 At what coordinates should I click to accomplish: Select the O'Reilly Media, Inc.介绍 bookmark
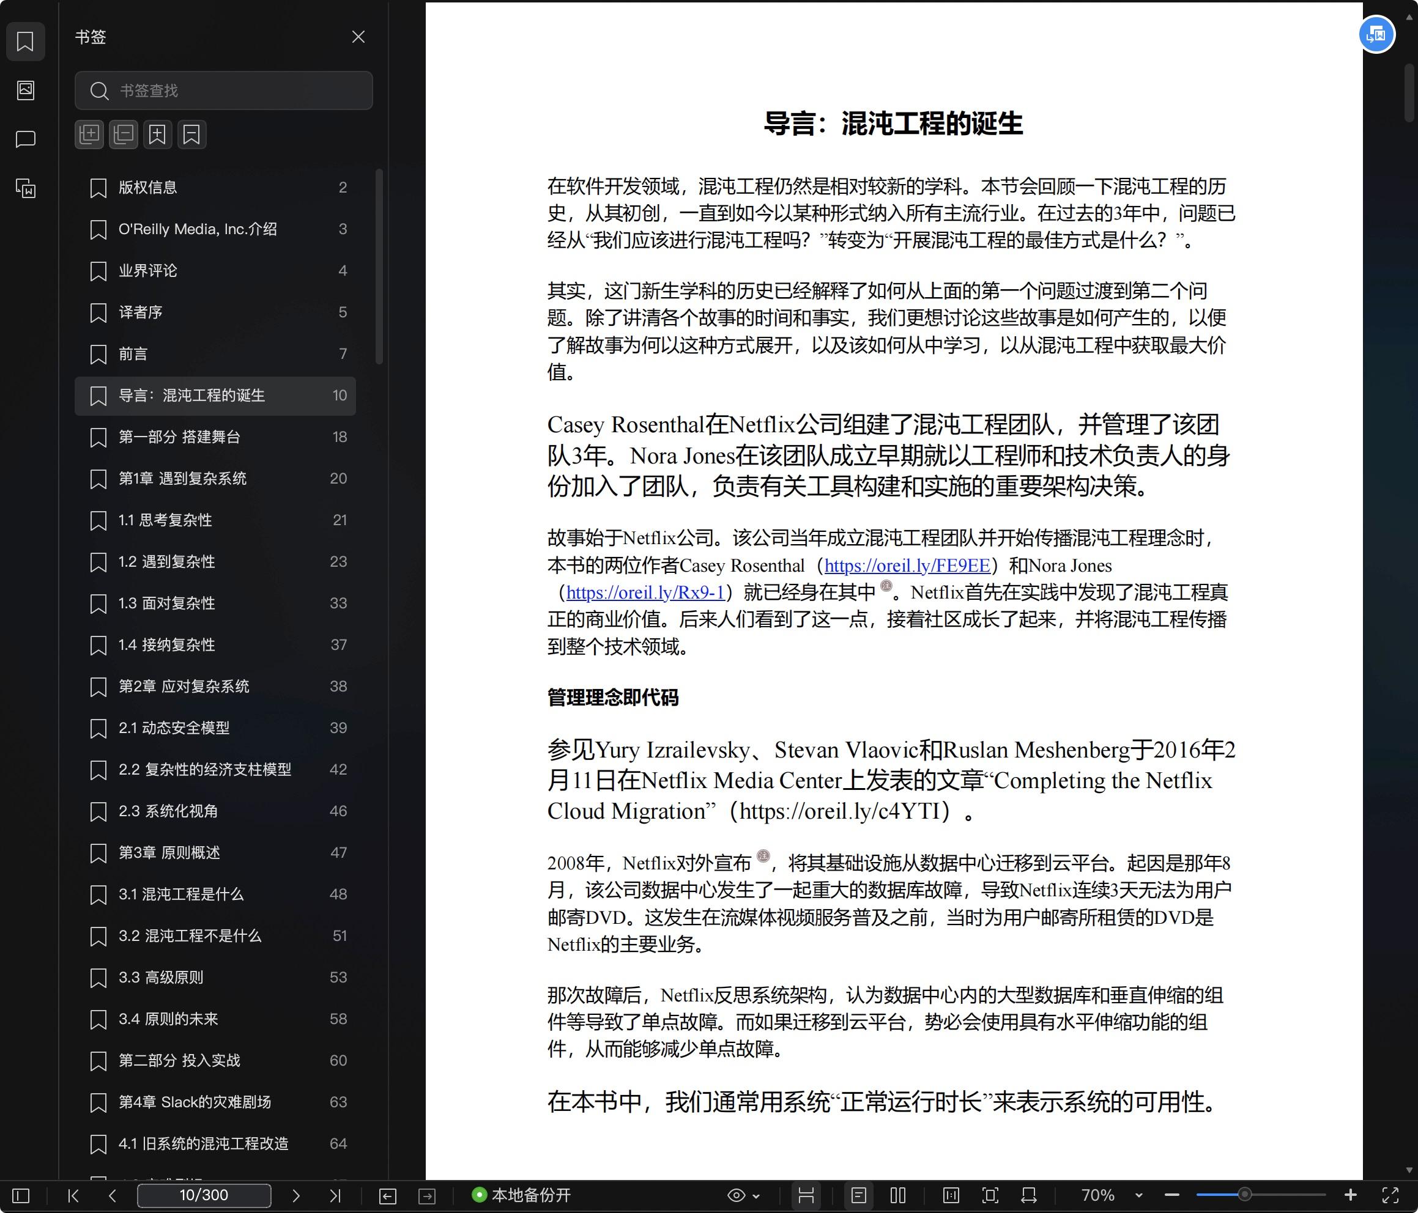pos(215,229)
